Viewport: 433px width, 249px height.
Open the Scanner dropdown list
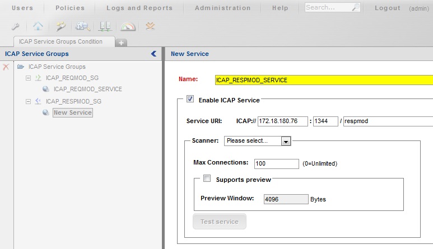[286, 141]
